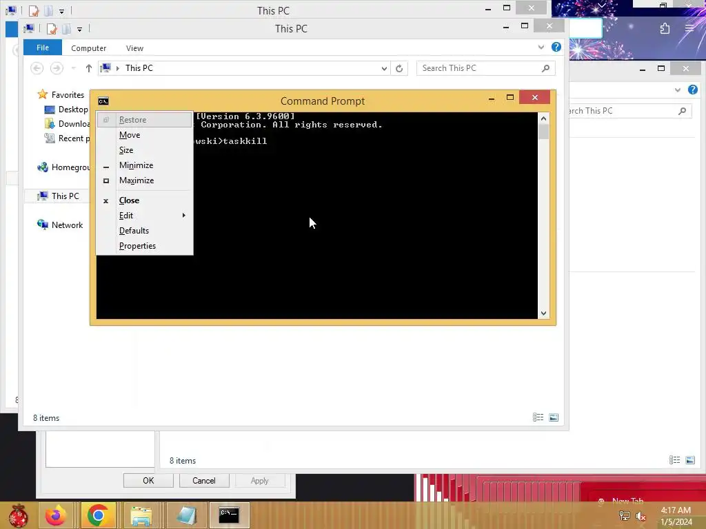Open the notepad-style taskbar app
Screen dimensions: 706x529
point(186,515)
